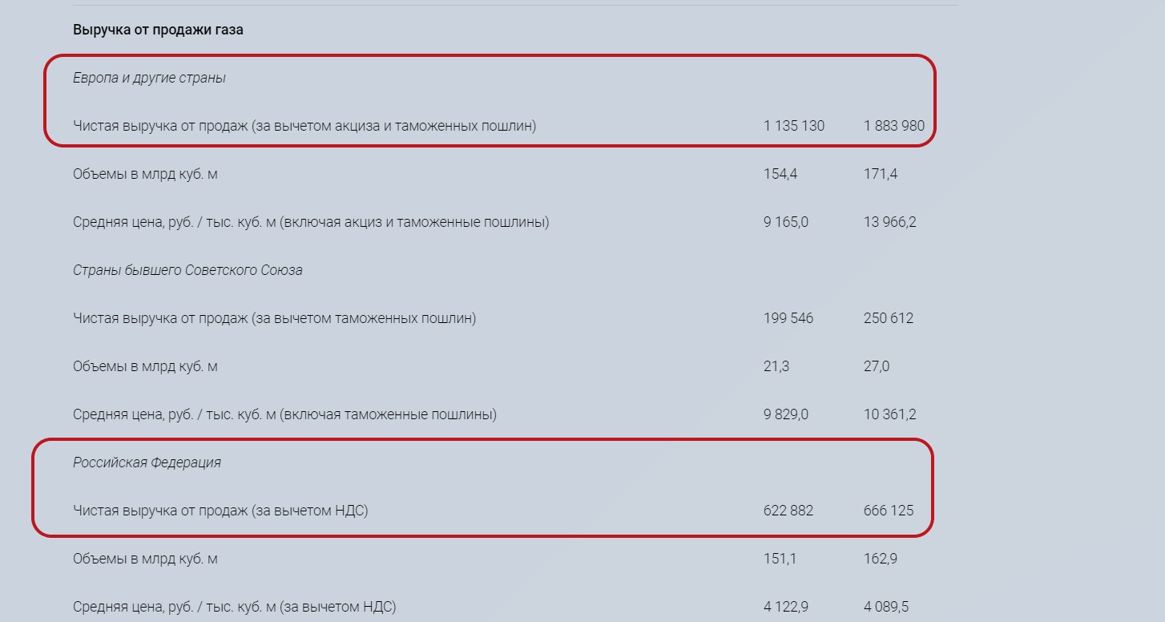Click the 'Выручка от продажи газа' heading
Screen dimensions: 1165x622
click(158, 30)
